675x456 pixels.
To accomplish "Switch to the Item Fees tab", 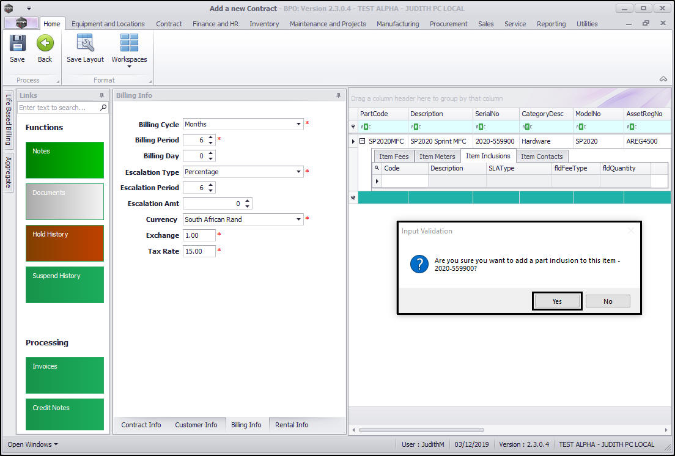I will [x=394, y=156].
